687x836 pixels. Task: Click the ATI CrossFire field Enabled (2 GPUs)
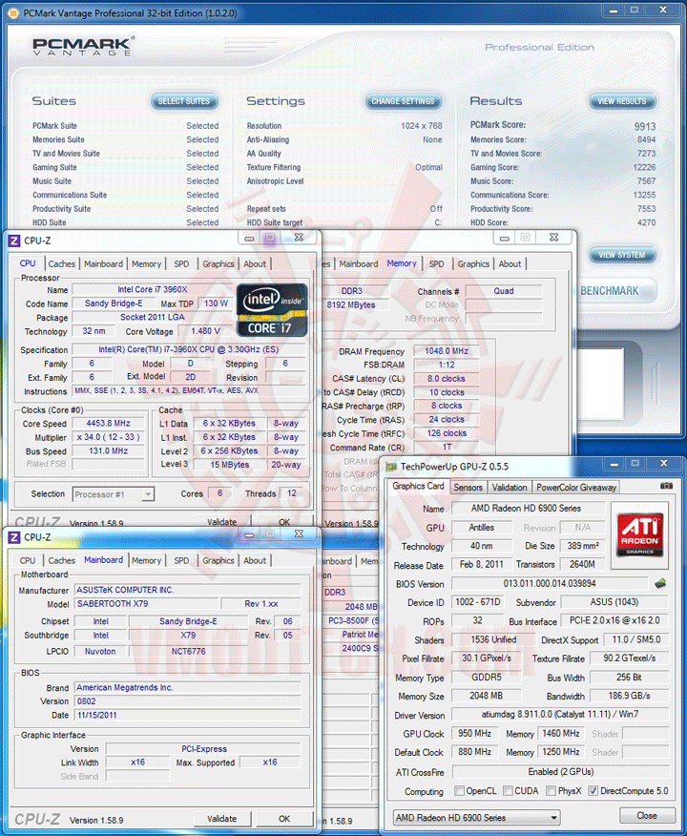pyautogui.click(x=561, y=771)
